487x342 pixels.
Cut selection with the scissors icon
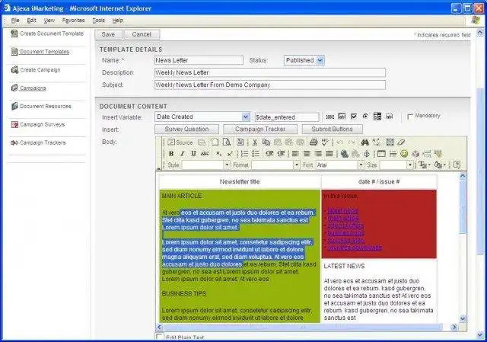point(255,142)
